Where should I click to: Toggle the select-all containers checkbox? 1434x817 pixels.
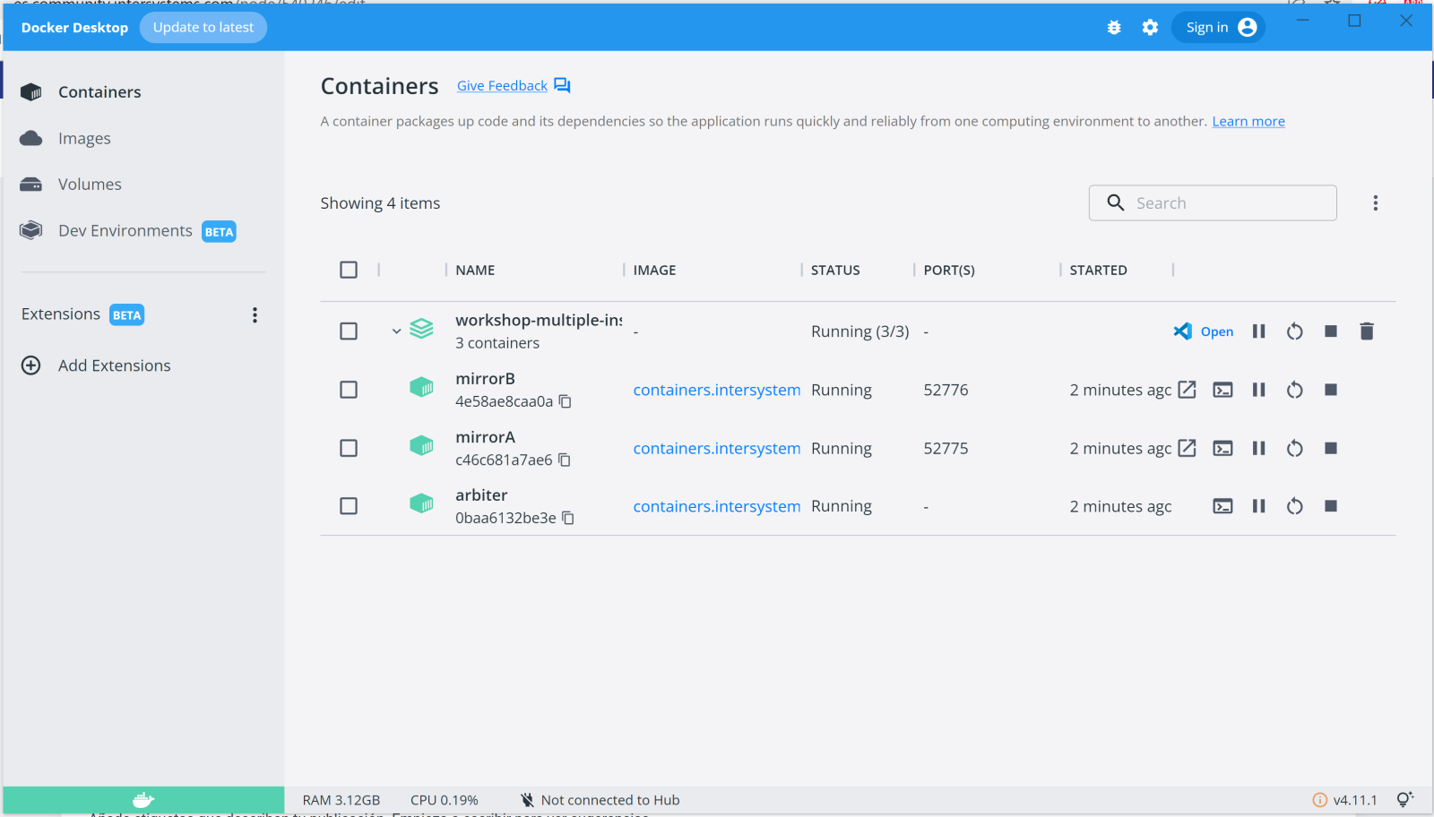(x=349, y=270)
